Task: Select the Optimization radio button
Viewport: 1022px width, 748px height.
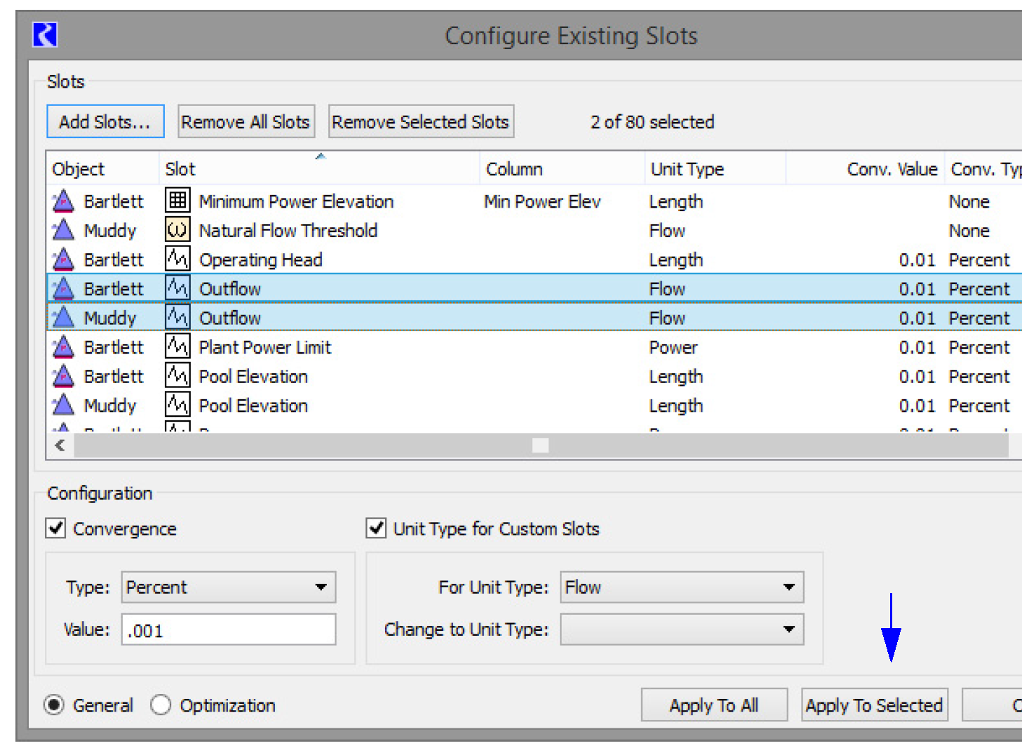Action: tap(161, 704)
